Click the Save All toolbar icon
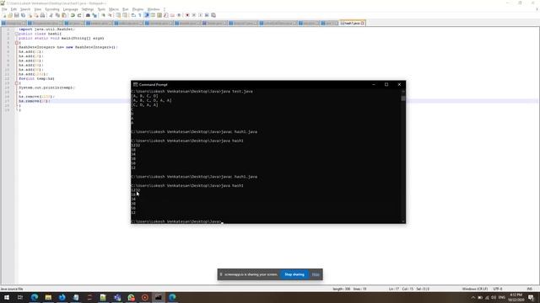Image resolution: width=540 pixels, height=303 pixels. pos(23,15)
